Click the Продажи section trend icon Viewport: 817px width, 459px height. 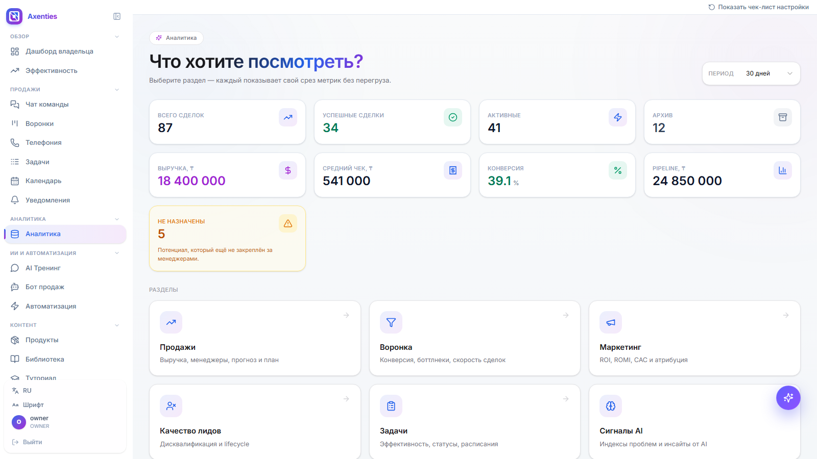pos(171,322)
